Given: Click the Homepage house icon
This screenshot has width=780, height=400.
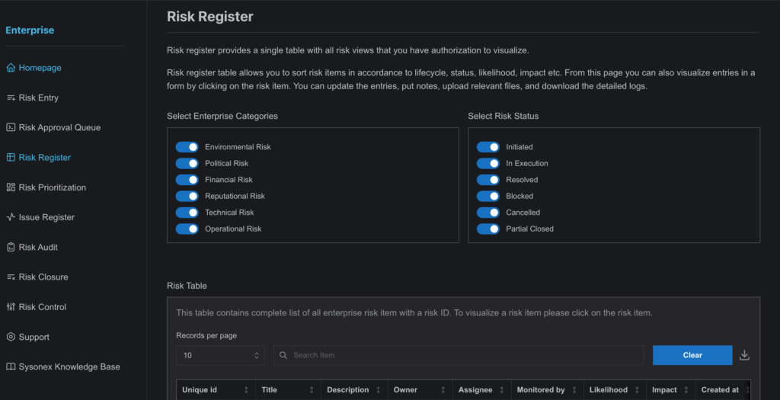Looking at the screenshot, I should coord(11,68).
